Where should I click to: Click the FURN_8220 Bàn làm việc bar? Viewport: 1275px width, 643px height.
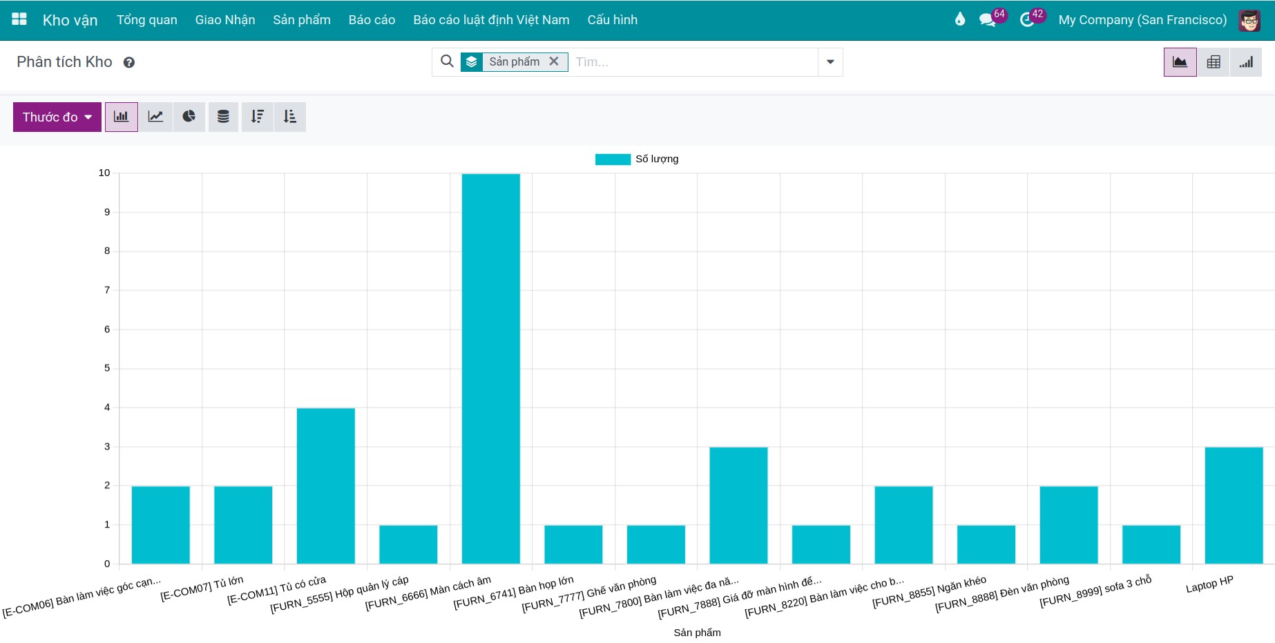[903, 525]
